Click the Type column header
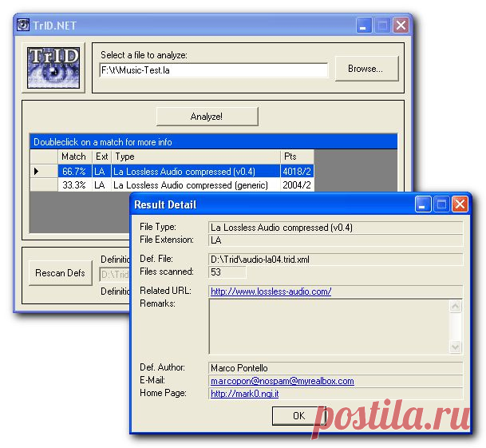Image resolution: width=486 pixels, height=448 pixels. (x=196, y=157)
